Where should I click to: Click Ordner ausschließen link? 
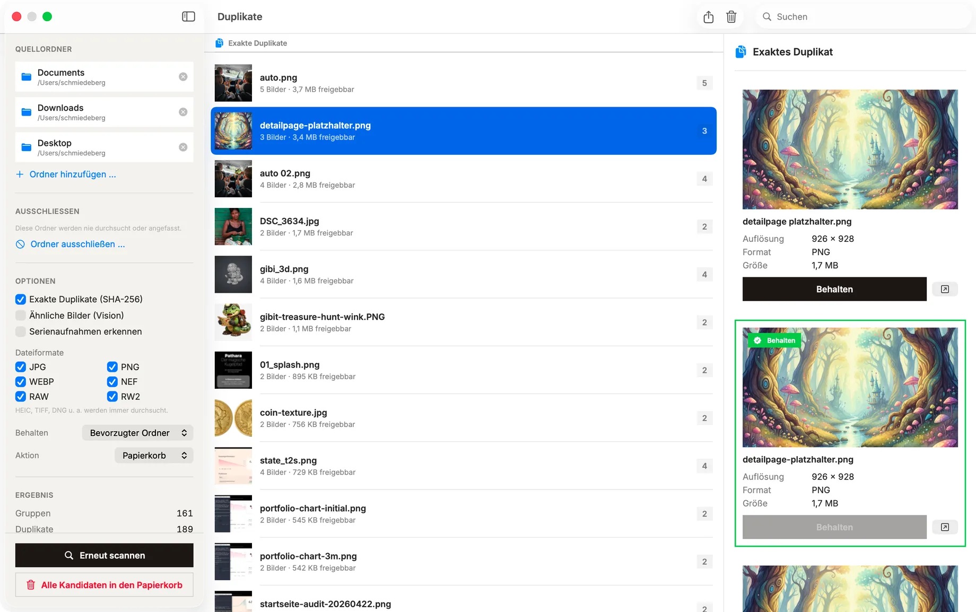click(x=71, y=244)
